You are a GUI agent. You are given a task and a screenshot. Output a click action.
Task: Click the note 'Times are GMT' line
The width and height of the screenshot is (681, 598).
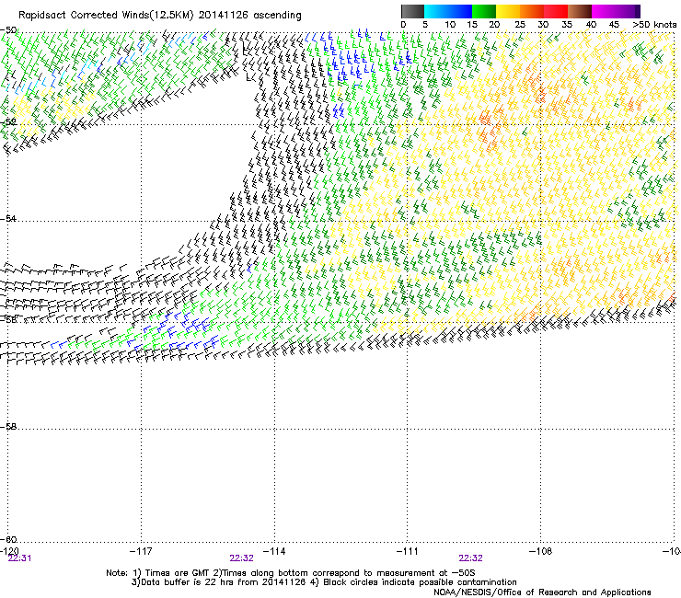pyautogui.click(x=291, y=573)
